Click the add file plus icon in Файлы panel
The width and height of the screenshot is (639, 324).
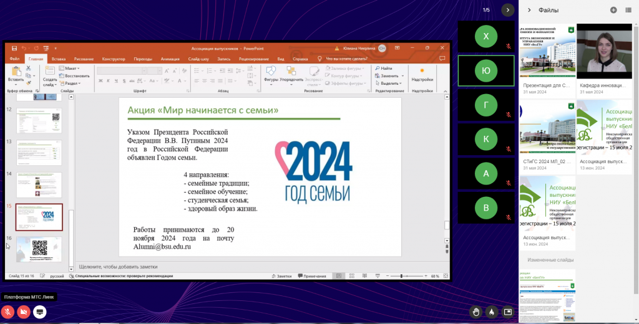pos(613,10)
